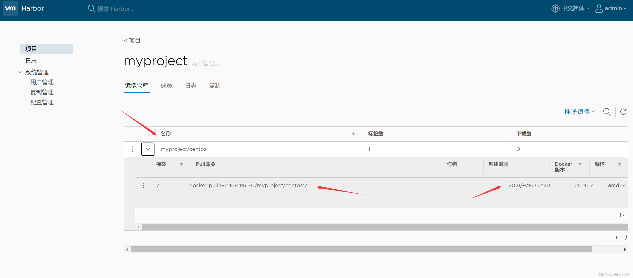Filter the 名称 column
This screenshot has width=633, height=278.
tap(353, 134)
